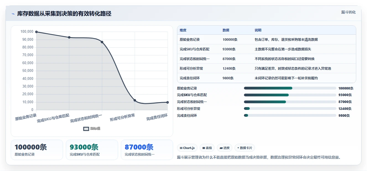Select the chart data point for 完成SKU与仓库匹配
Screen dimensions: 367x171
click(69, 37)
